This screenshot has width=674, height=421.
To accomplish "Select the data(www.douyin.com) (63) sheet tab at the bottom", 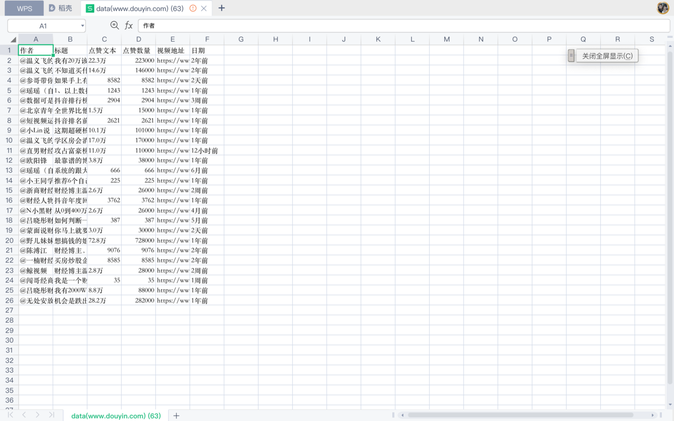I will tap(116, 416).
